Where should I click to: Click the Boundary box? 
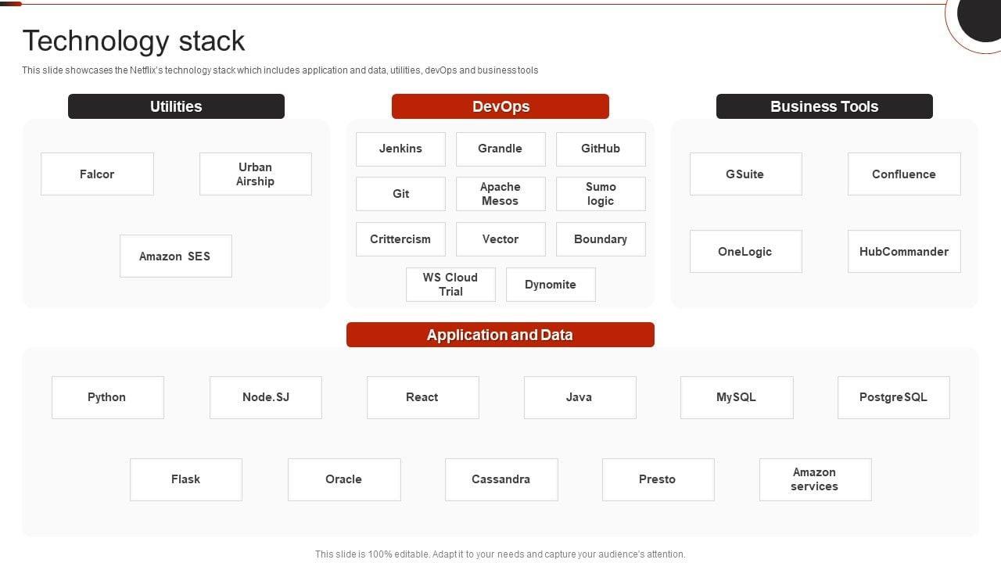point(601,239)
